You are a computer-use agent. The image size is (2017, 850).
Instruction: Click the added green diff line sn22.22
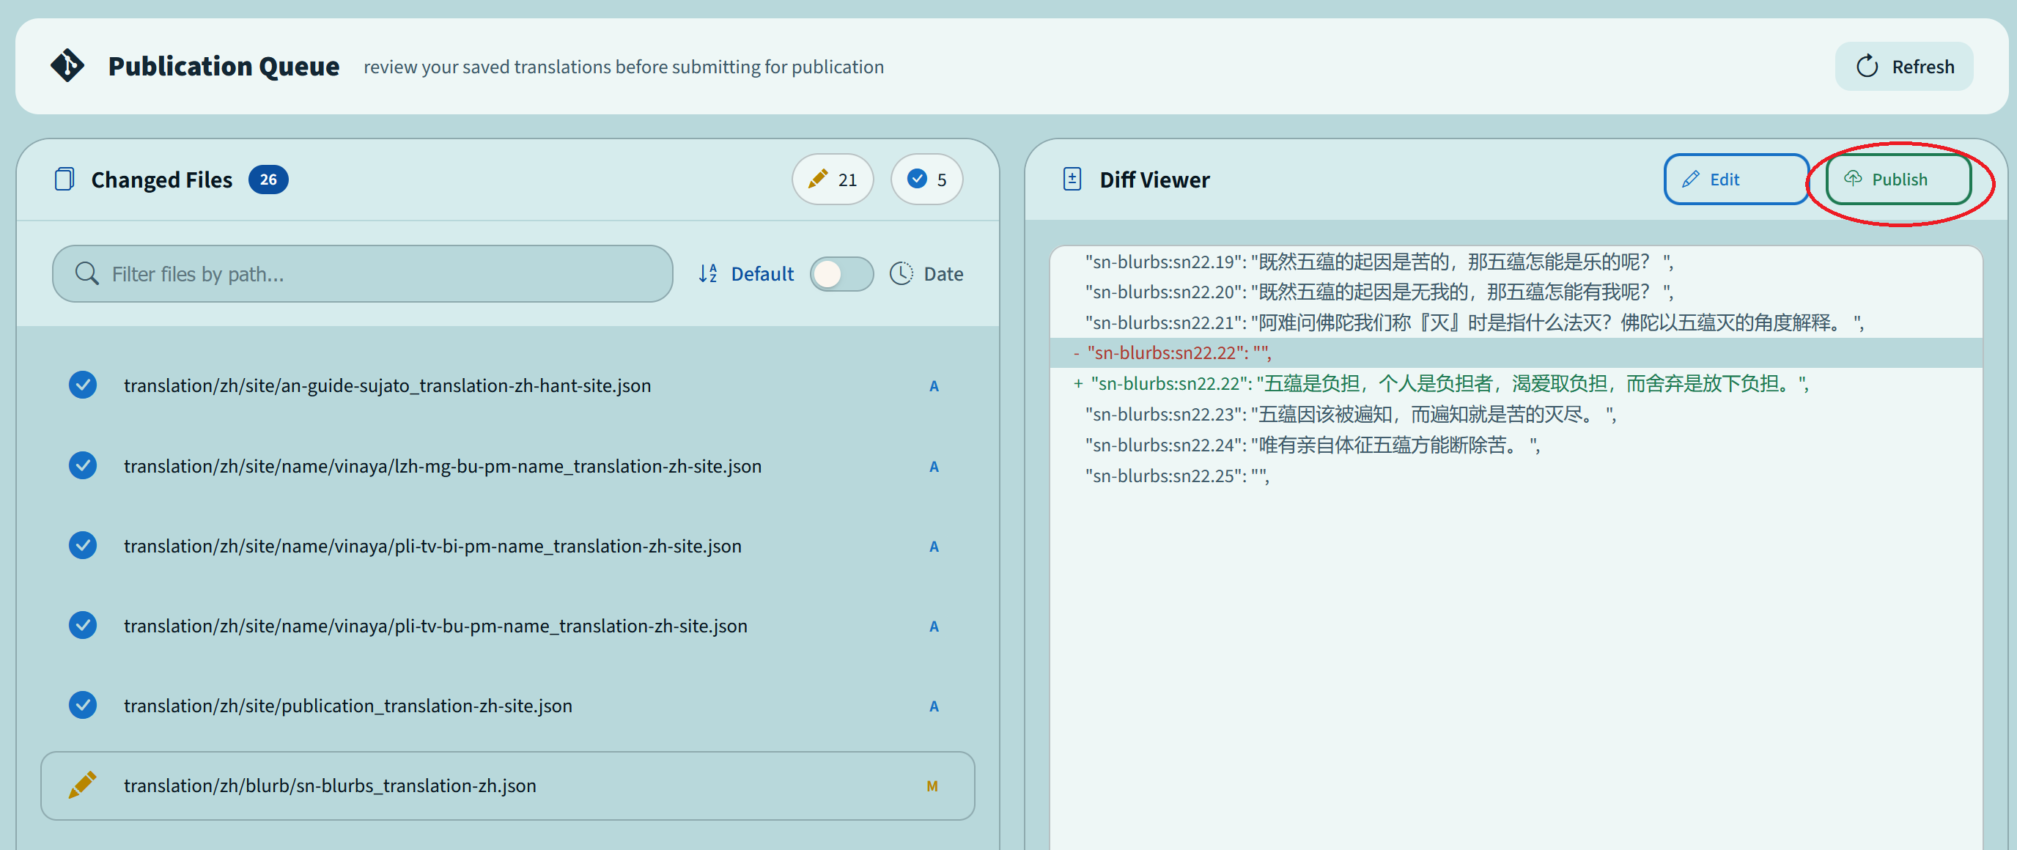pos(1516,383)
